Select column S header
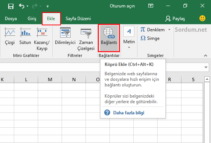The height and width of the screenshot is (143, 211). [193, 80]
